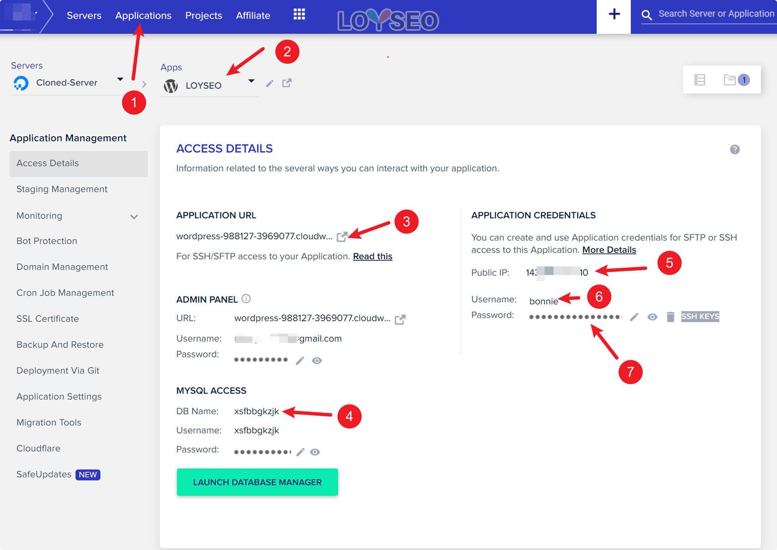The width and height of the screenshot is (777, 550).
Task: Open Projects in top navigation
Action: pos(204,16)
